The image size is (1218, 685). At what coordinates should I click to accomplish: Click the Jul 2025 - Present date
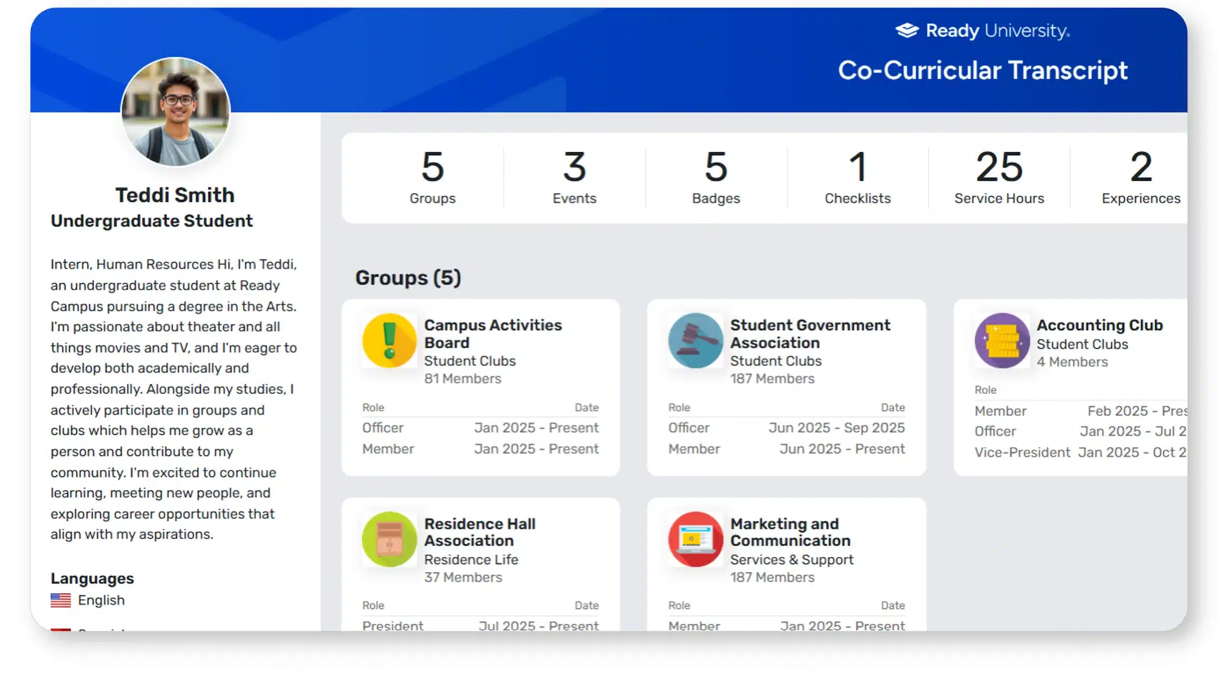tap(538, 625)
